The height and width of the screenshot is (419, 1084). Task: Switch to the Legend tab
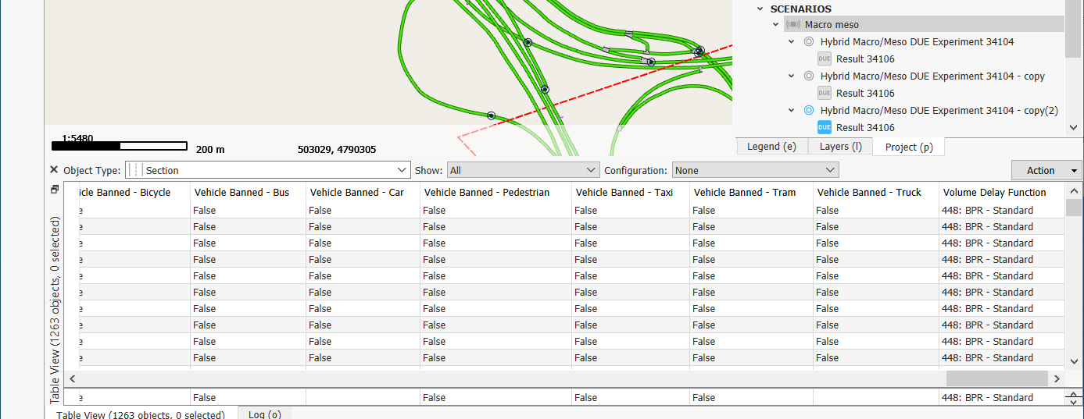pos(771,147)
